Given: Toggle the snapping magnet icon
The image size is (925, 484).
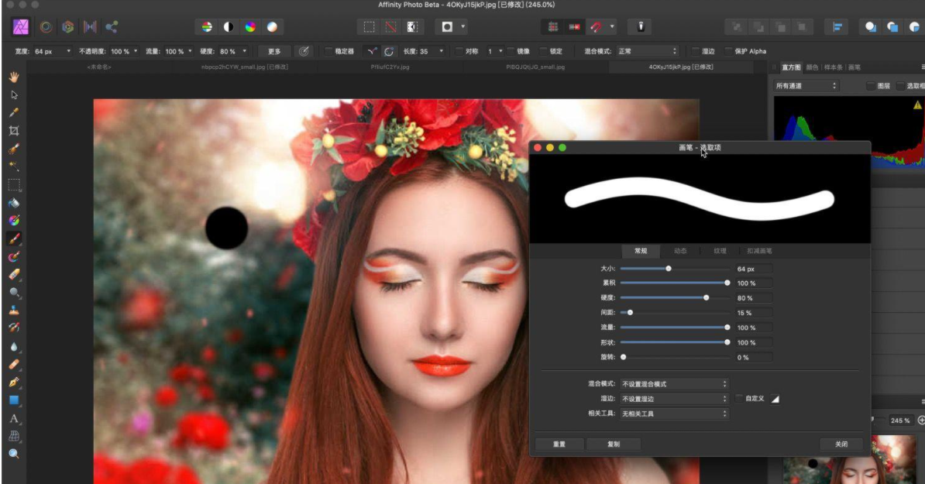Looking at the screenshot, I should click(597, 26).
